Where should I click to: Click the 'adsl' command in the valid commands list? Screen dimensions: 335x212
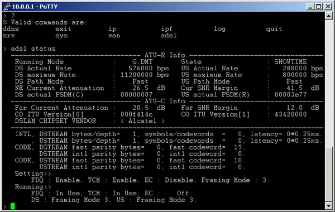point(169,36)
